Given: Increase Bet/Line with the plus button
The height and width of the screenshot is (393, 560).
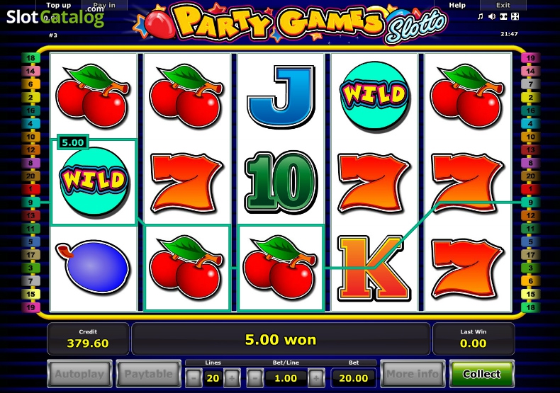Looking at the screenshot, I should pos(316,377).
